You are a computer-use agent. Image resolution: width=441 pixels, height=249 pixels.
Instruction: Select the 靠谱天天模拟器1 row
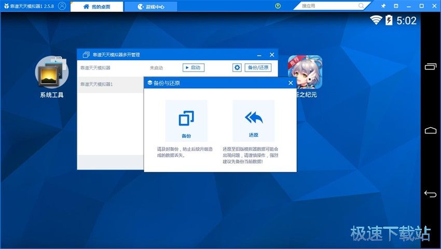click(x=111, y=85)
